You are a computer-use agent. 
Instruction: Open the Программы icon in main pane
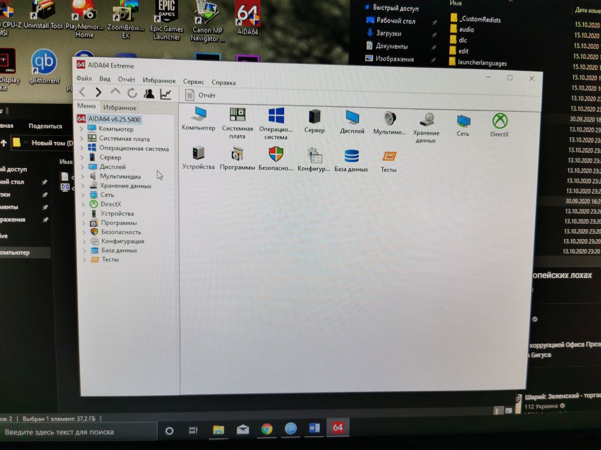click(237, 154)
